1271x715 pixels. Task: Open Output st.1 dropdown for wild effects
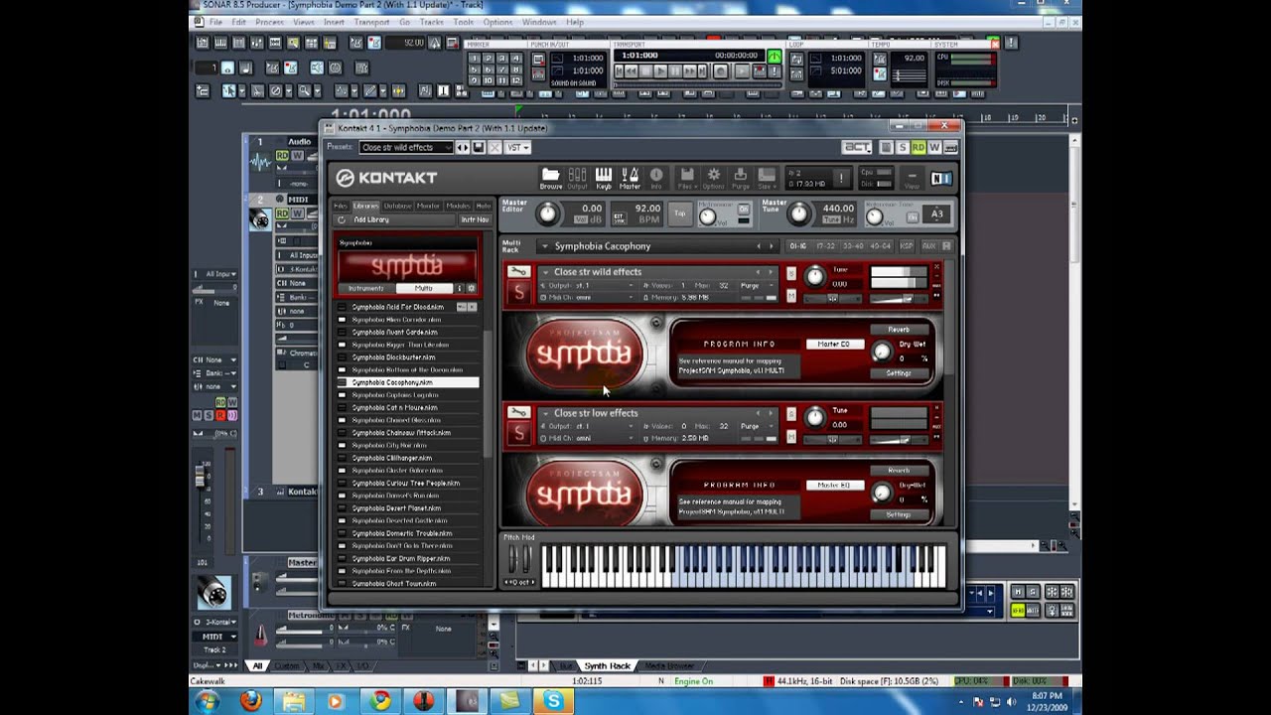tap(588, 285)
